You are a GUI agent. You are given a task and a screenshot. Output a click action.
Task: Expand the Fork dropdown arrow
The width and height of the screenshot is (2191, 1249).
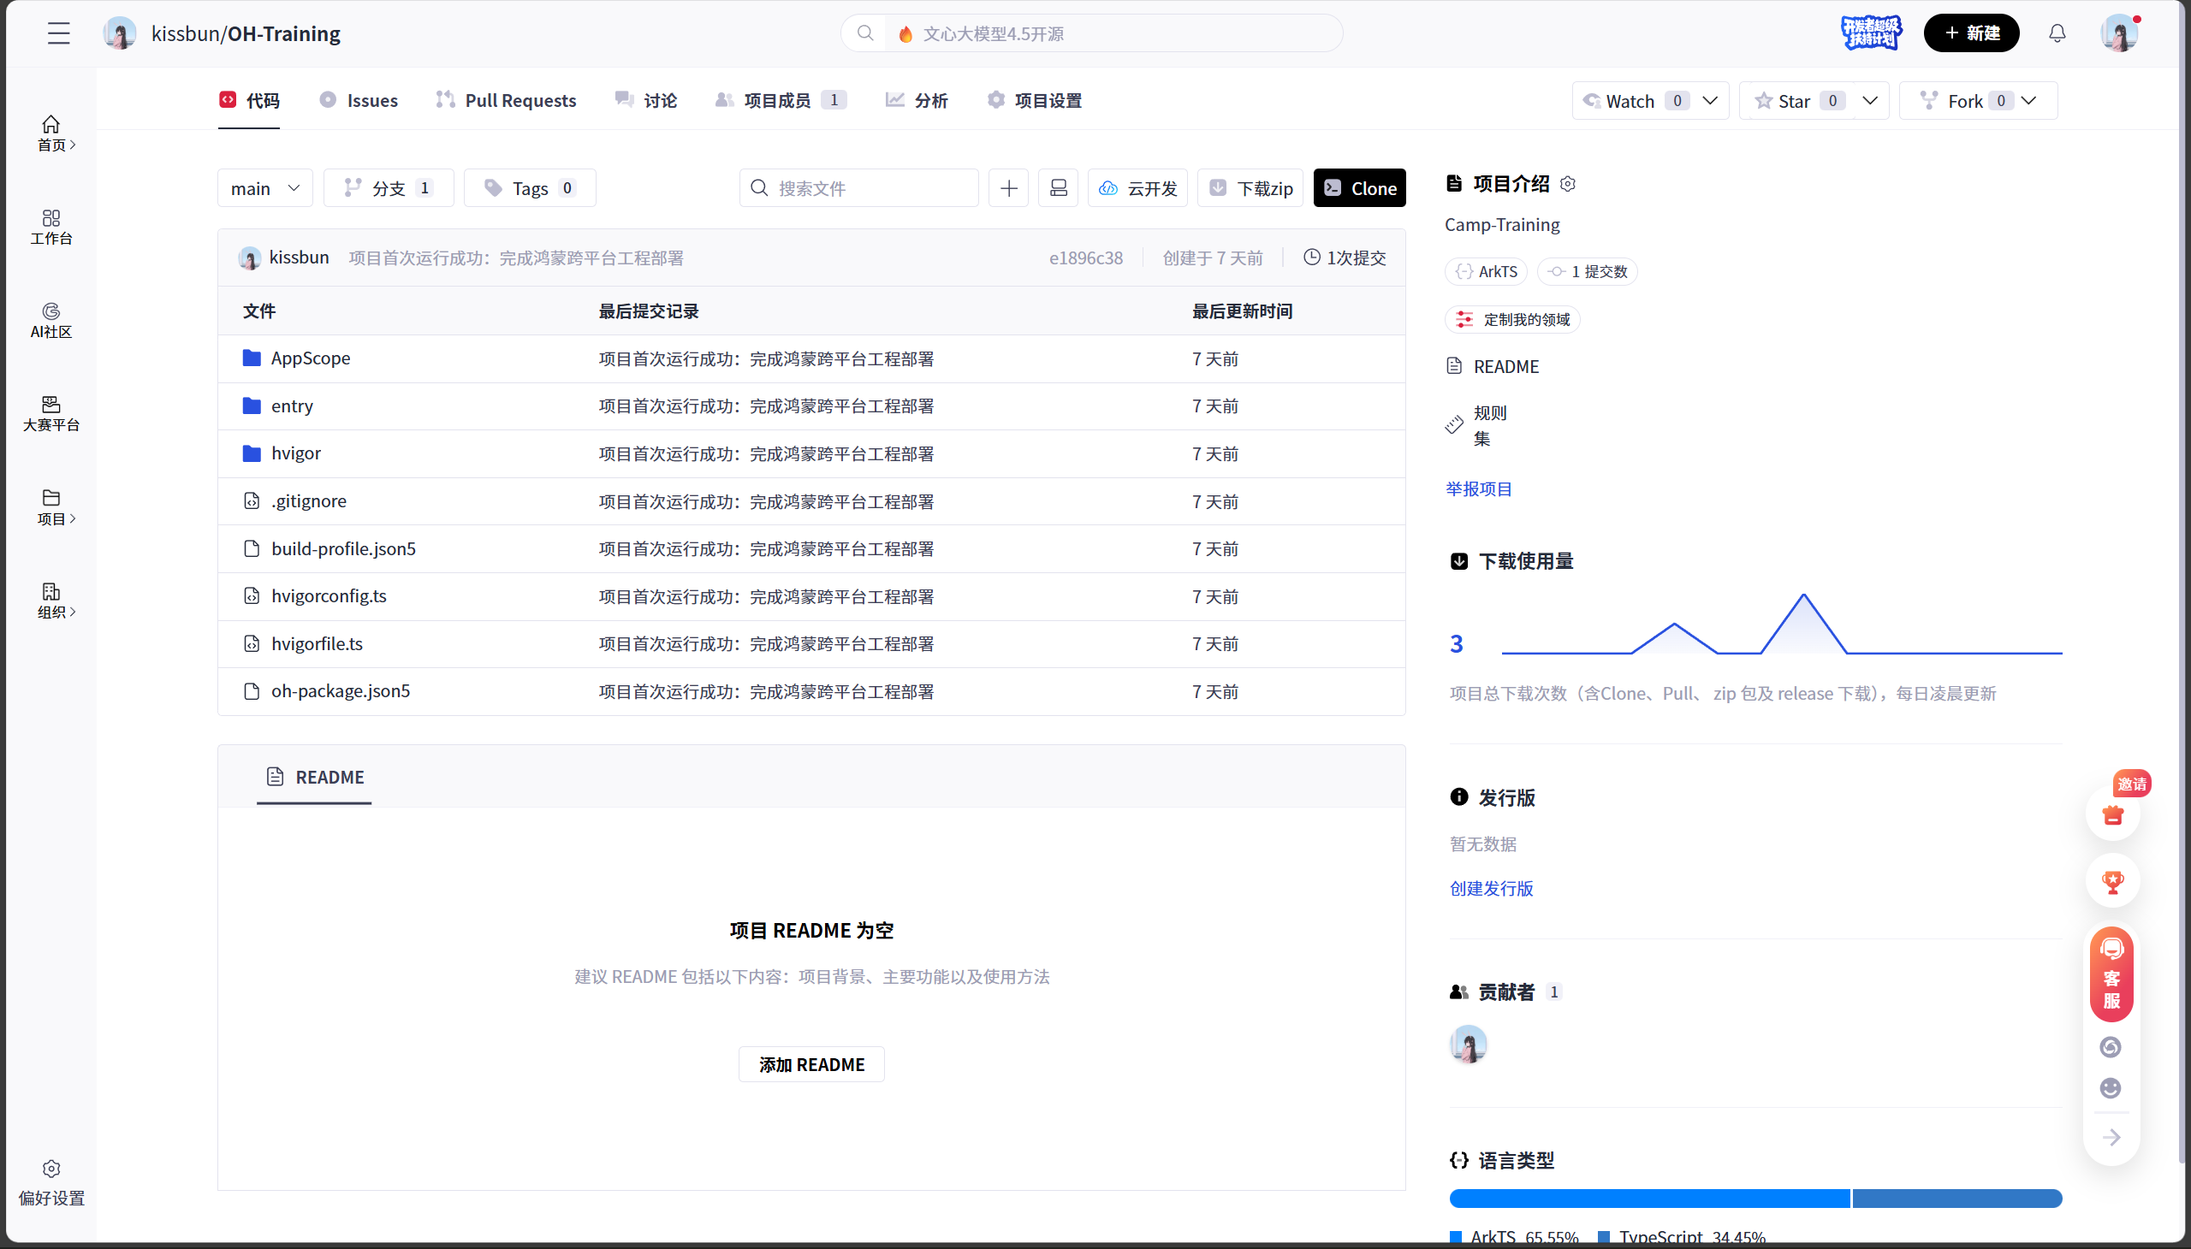2028,101
